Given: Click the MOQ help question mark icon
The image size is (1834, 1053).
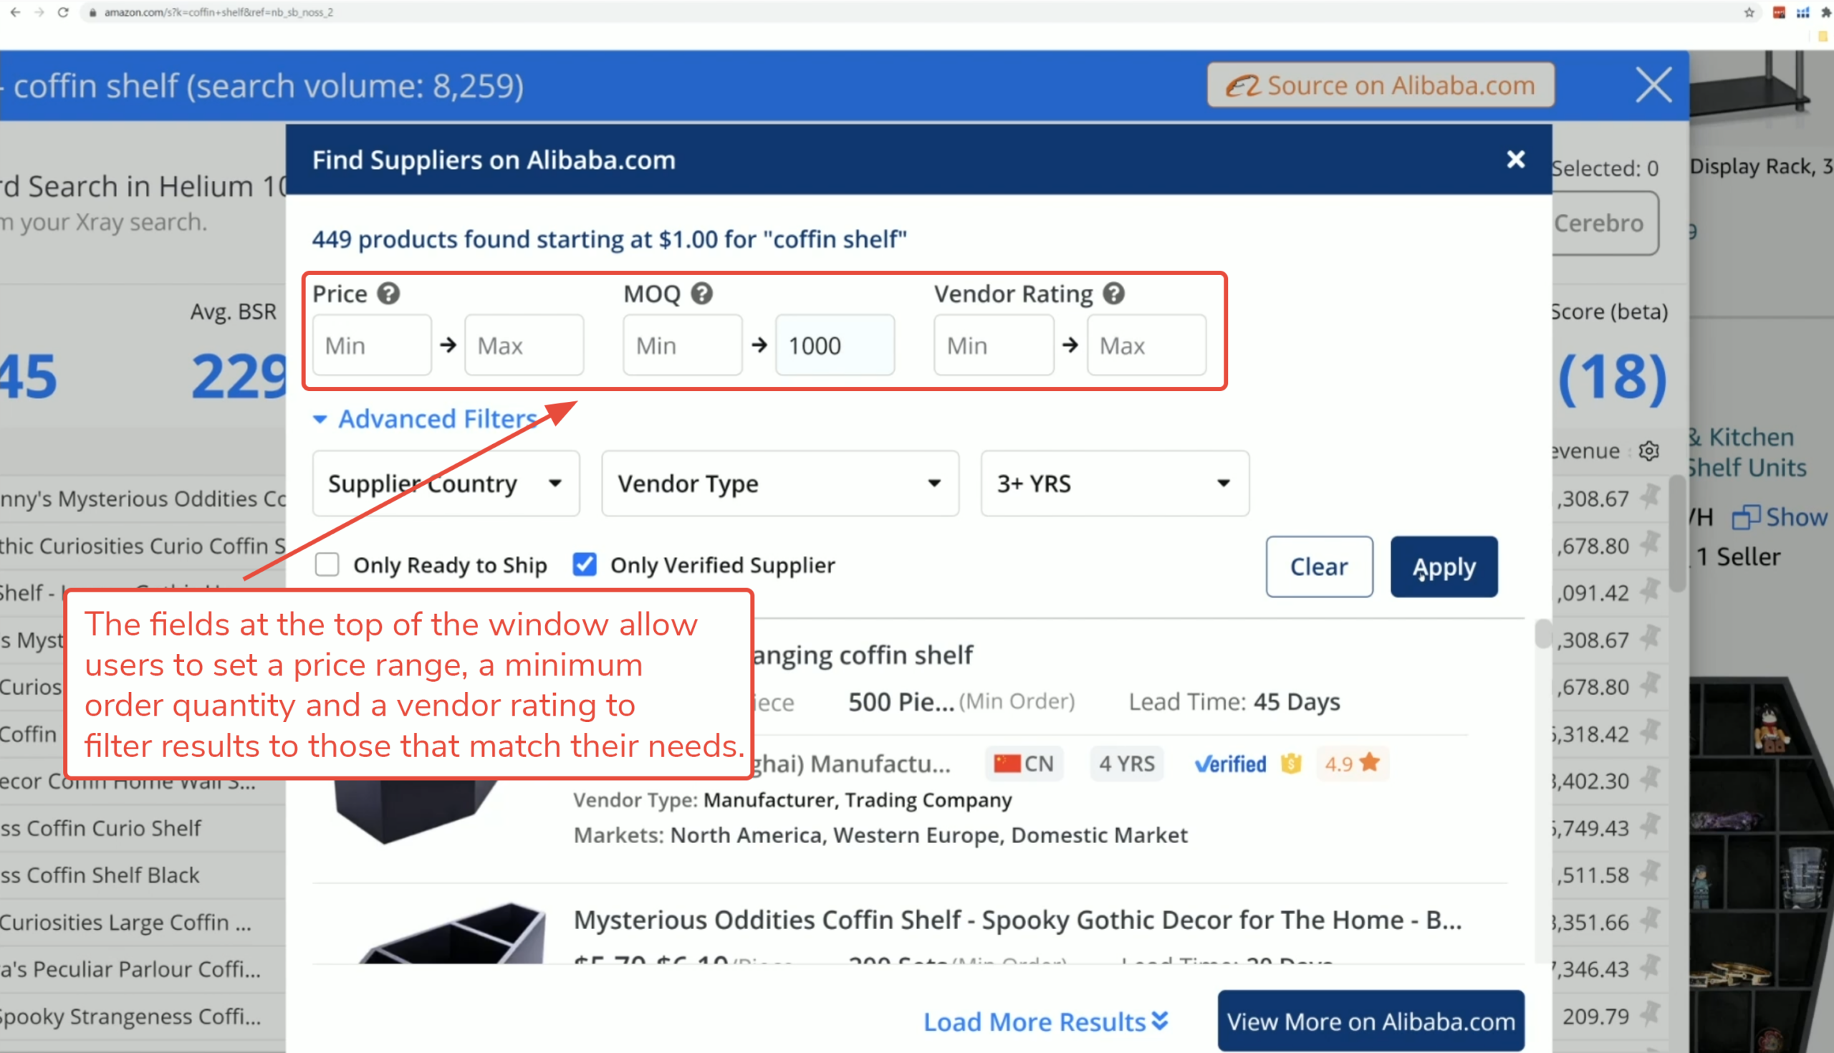Looking at the screenshot, I should 701,294.
